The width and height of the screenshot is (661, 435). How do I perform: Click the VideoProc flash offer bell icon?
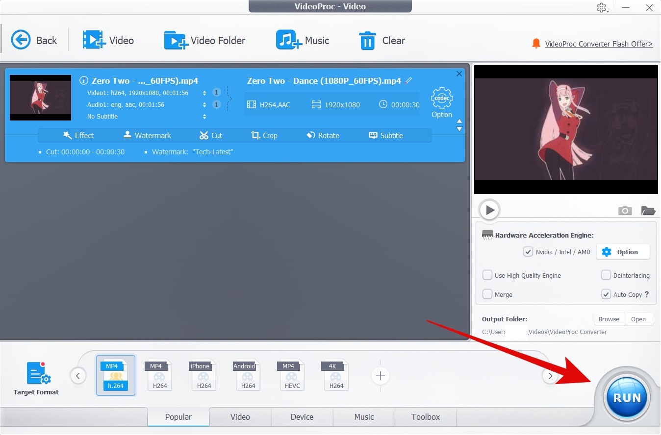click(x=536, y=44)
